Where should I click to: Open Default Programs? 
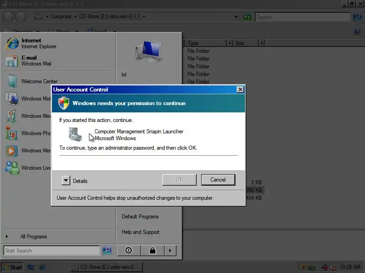point(140,217)
